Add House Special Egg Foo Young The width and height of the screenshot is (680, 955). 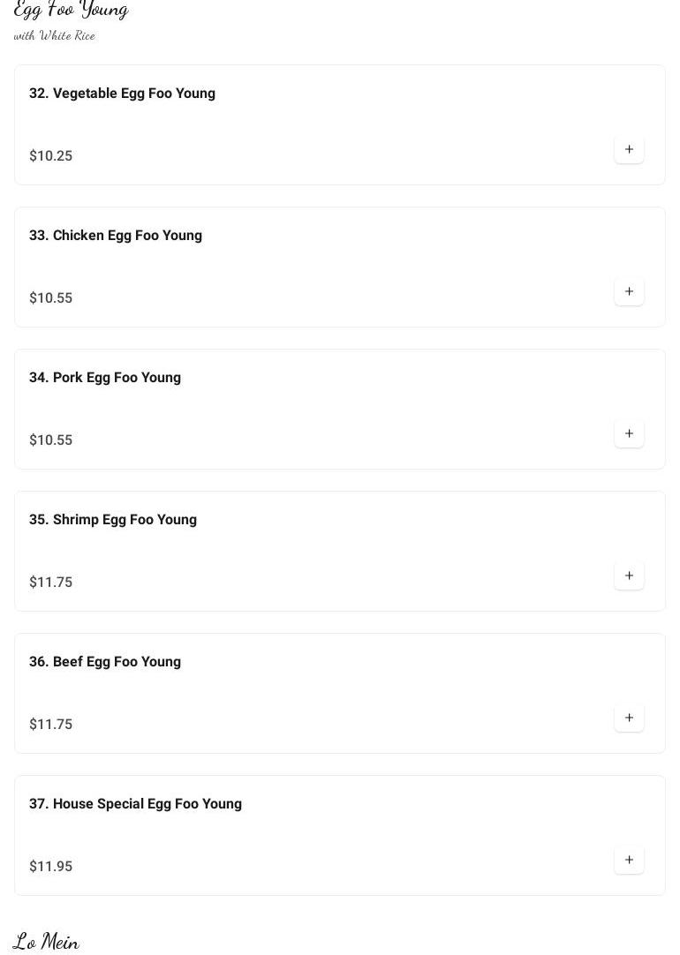pyautogui.click(x=629, y=861)
